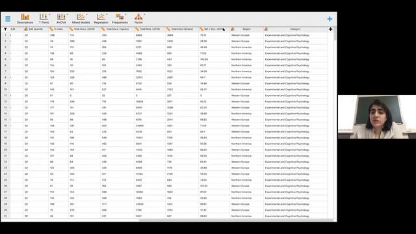Open the Factor analysis menu

tap(138, 19)
